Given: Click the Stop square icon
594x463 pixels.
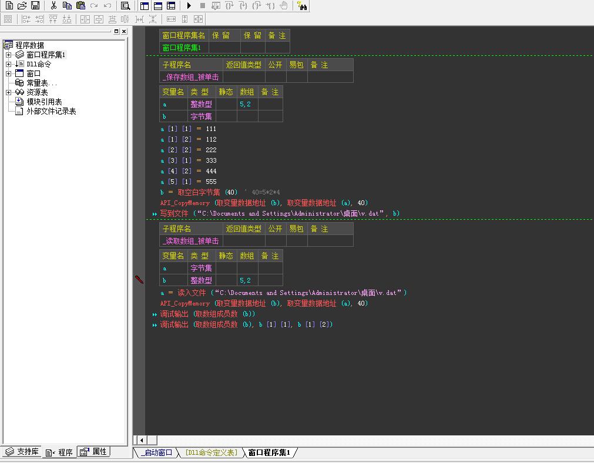Looking at the screenshot, I should 202,5.
